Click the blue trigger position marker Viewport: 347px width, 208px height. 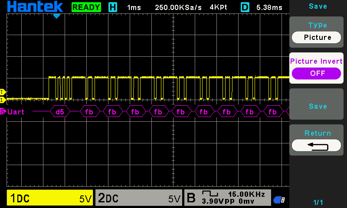click(56, 16)
